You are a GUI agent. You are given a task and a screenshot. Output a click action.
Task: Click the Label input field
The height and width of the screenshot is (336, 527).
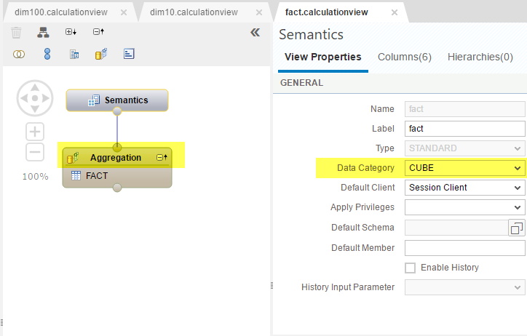coord(465,129)
